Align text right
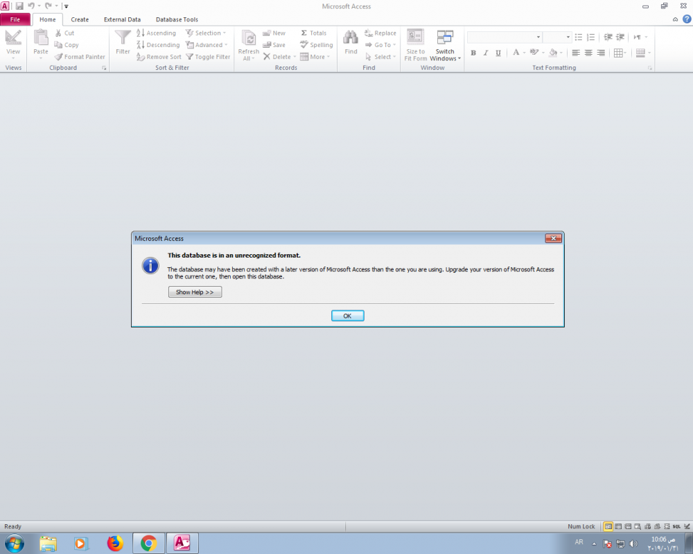The width and height of the screenshot is (693, 554). pos(601,53)
